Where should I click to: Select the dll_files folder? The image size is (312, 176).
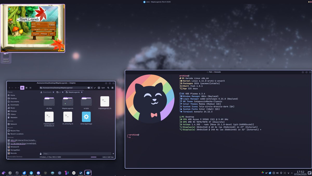(49, 103)
